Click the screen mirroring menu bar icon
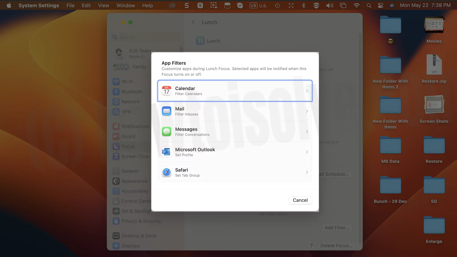 click(x=343, y=5)
